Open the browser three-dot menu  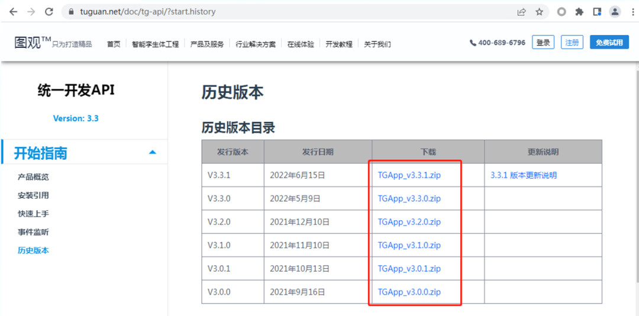(x=632, y=12)
